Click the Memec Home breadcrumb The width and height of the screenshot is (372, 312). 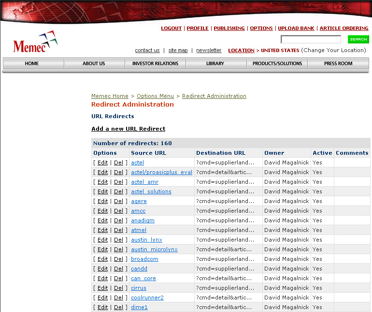[110, 96]
